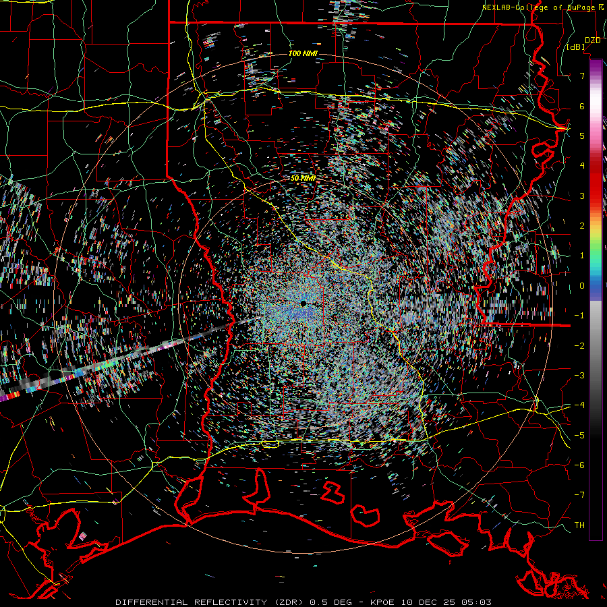This screenshot has height=607, width=607.
Task: Click the 4 dB tick label on the color scale
Action: pos(582,166)
